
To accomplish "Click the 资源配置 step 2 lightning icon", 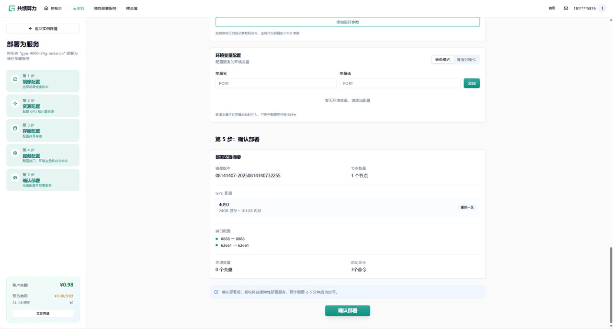I will point(15,104).
